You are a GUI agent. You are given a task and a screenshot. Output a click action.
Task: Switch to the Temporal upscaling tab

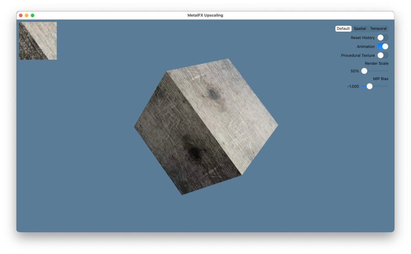(x=378, y=29)
